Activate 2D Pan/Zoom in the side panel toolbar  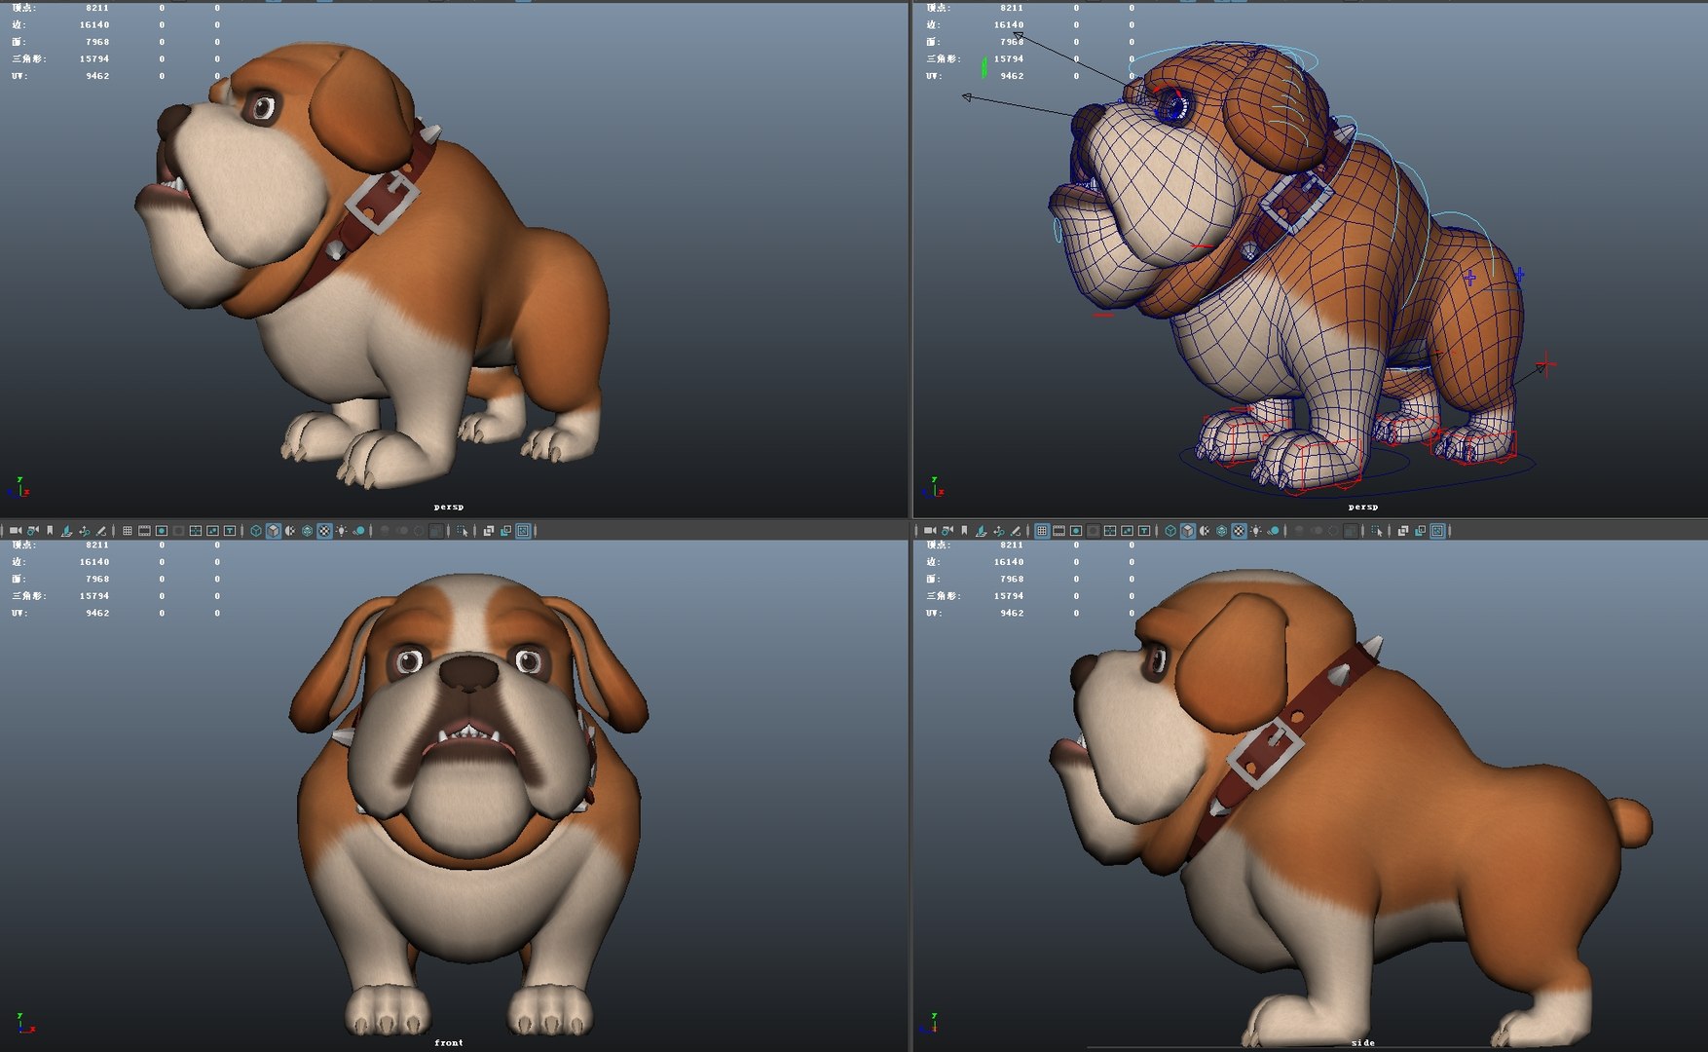click(999, 531)
